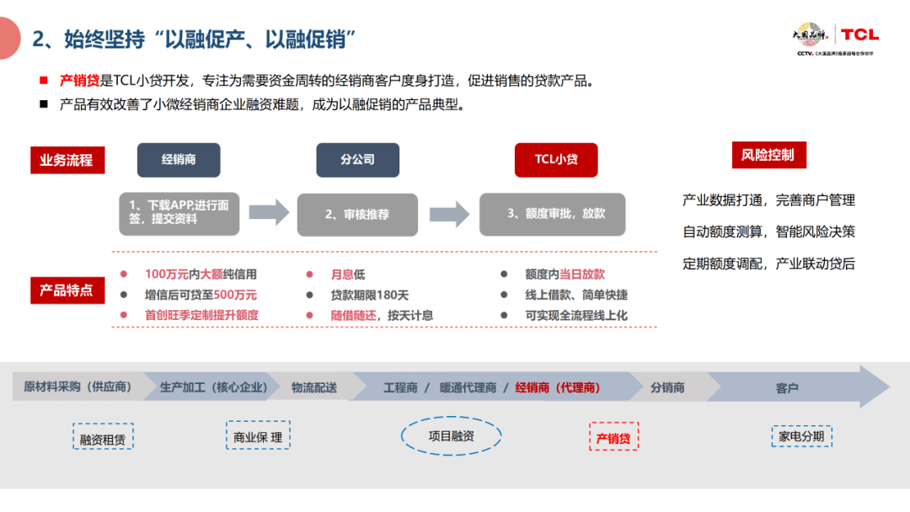910x512 pixels.
Task: Click step box 2、审核推荐
Action: click(357, 215)
